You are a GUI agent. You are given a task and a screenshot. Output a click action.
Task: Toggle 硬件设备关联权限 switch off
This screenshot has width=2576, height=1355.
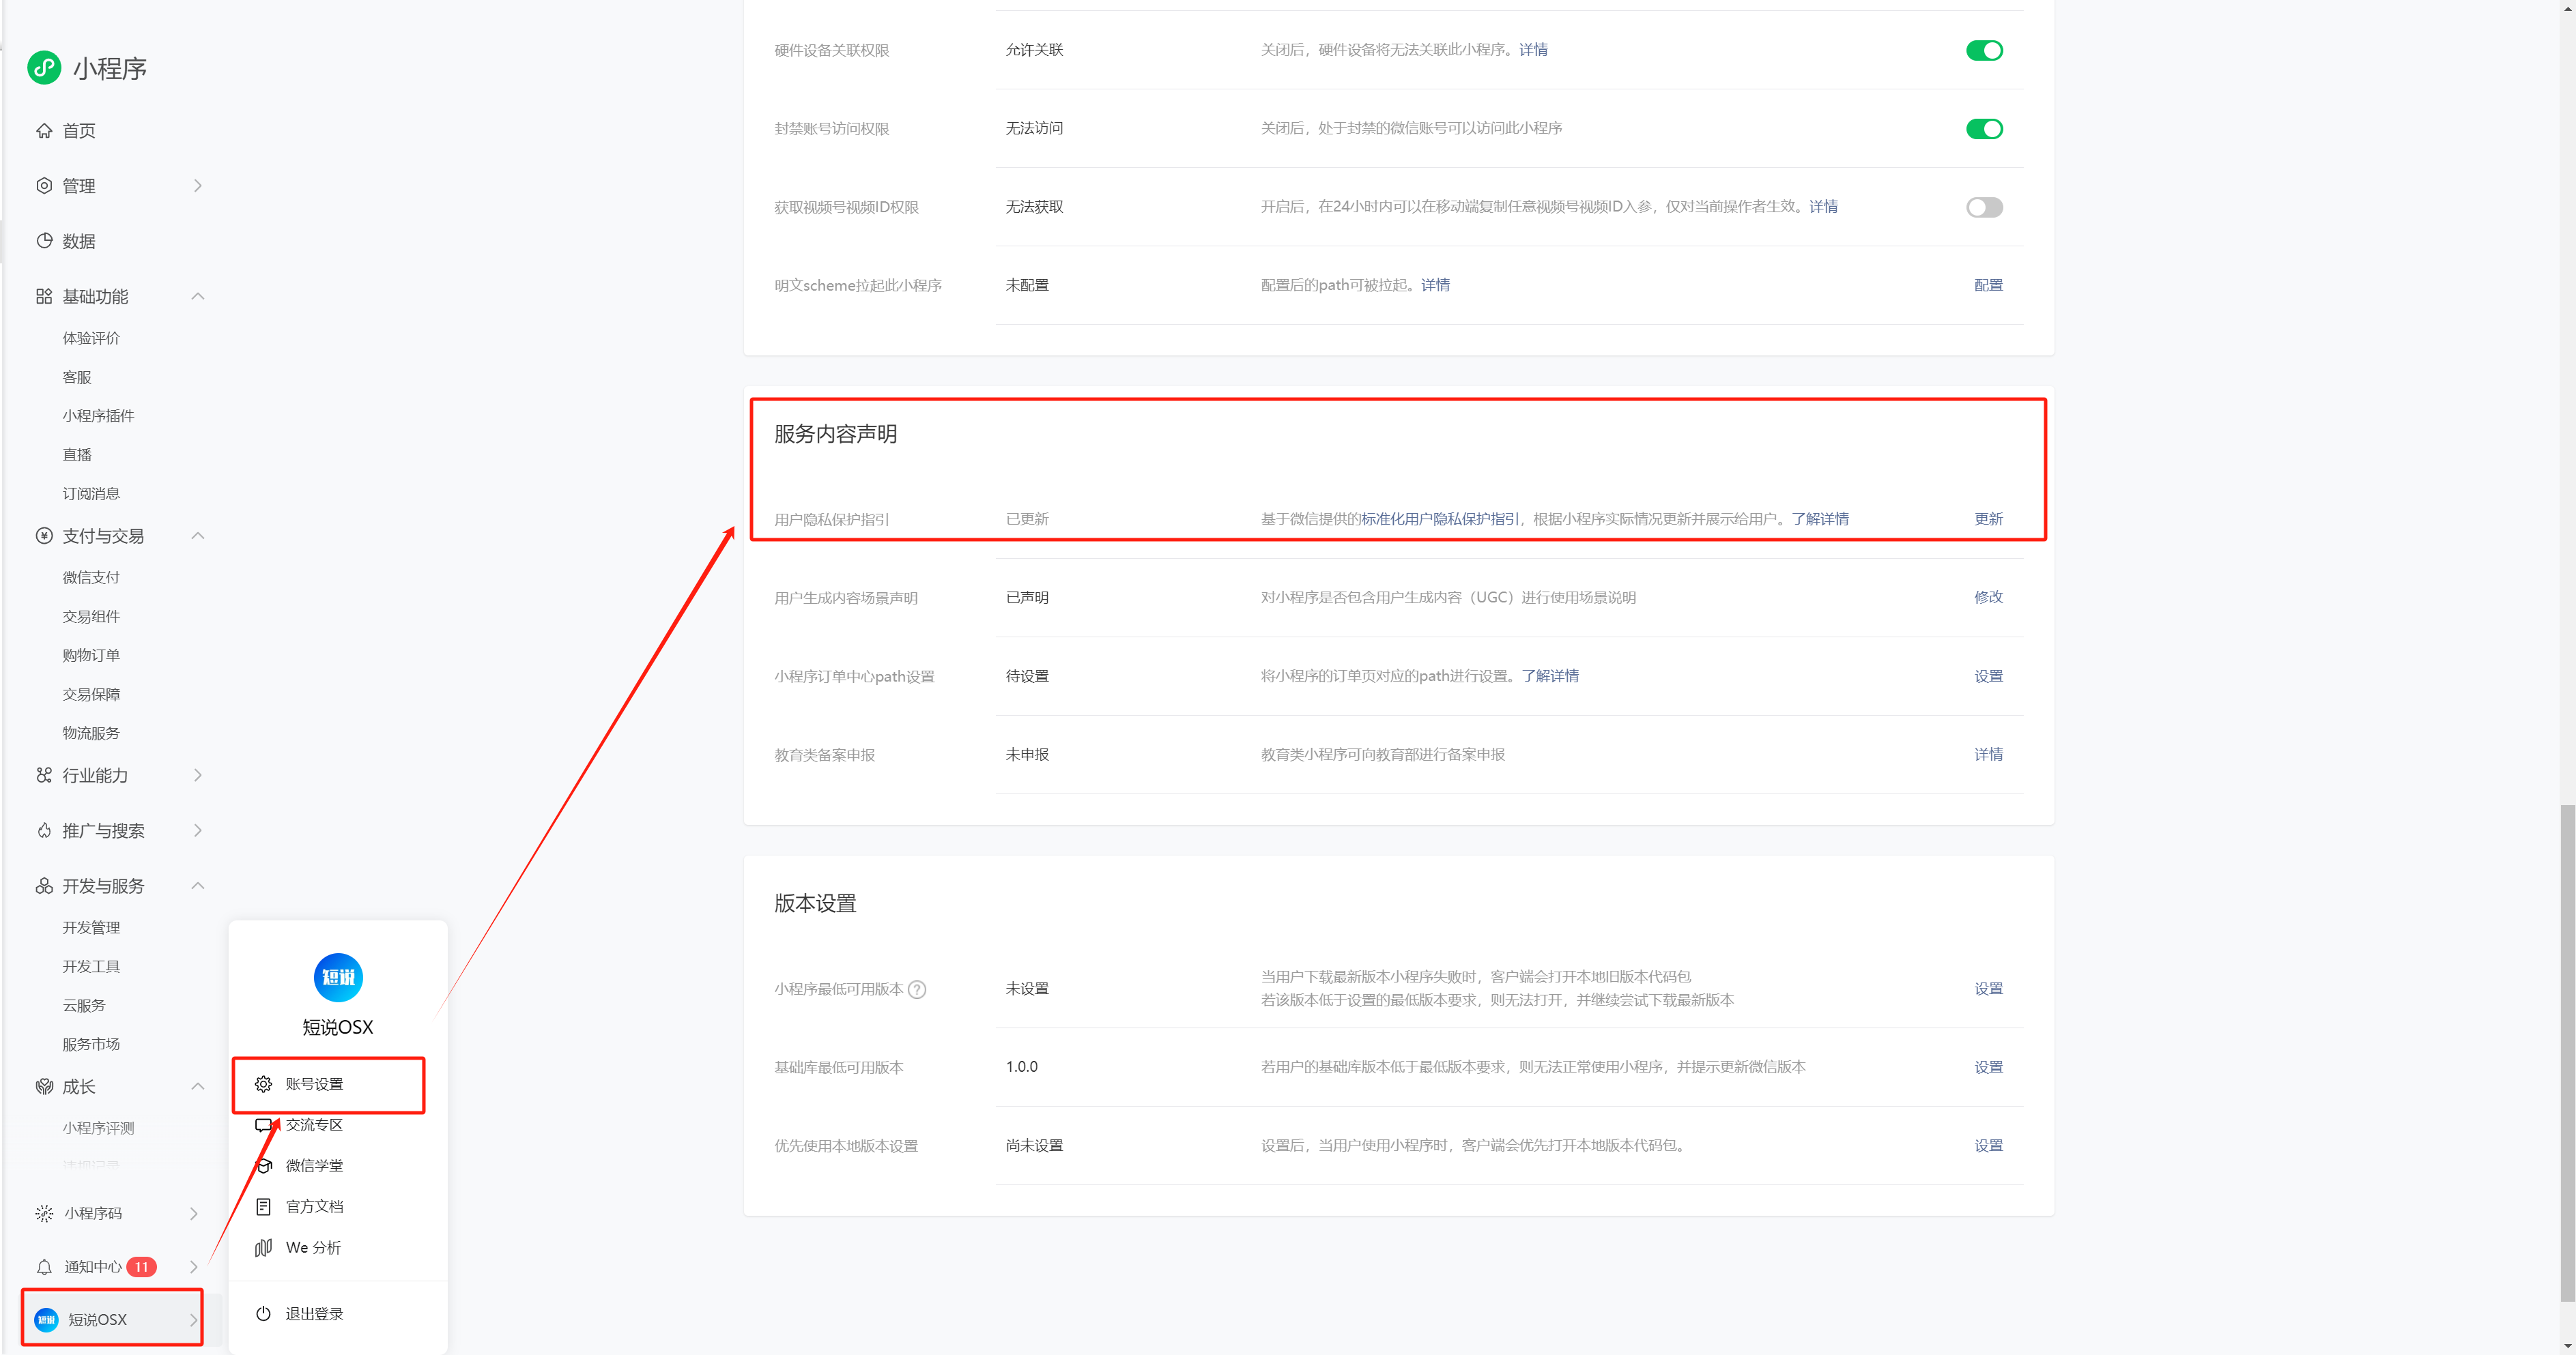click(1984, 50)
